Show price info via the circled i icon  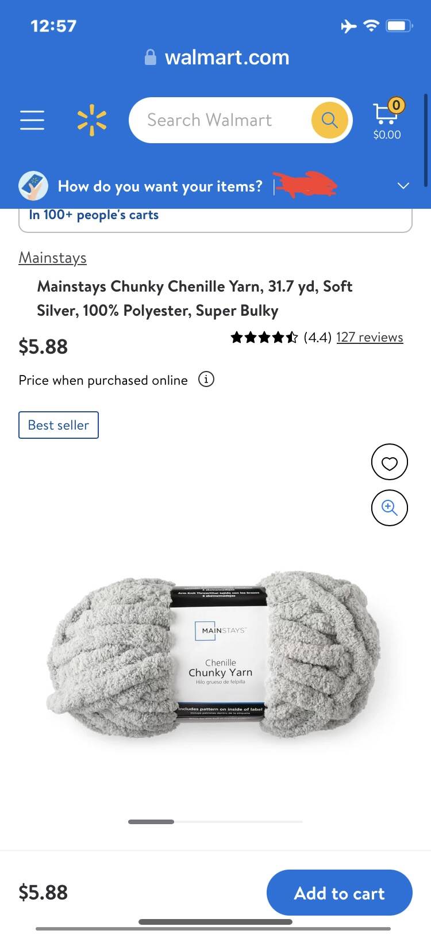click(x=206, y=380)
